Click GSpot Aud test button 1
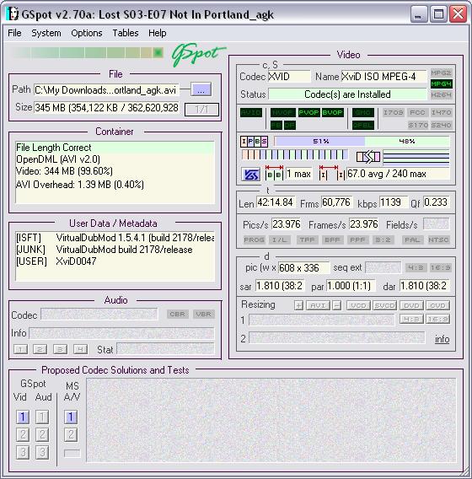This screenshot has height=479, width=472. click(x=42, y=417)
